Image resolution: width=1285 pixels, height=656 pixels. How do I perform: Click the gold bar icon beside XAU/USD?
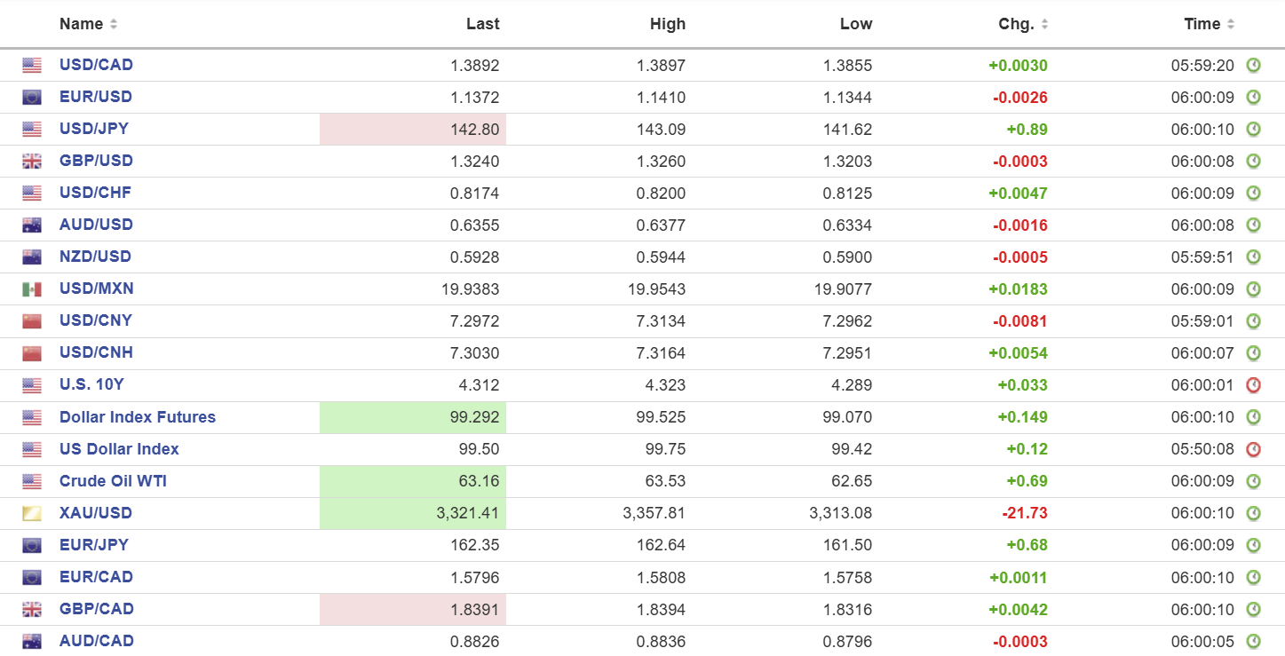pos(32,513)
